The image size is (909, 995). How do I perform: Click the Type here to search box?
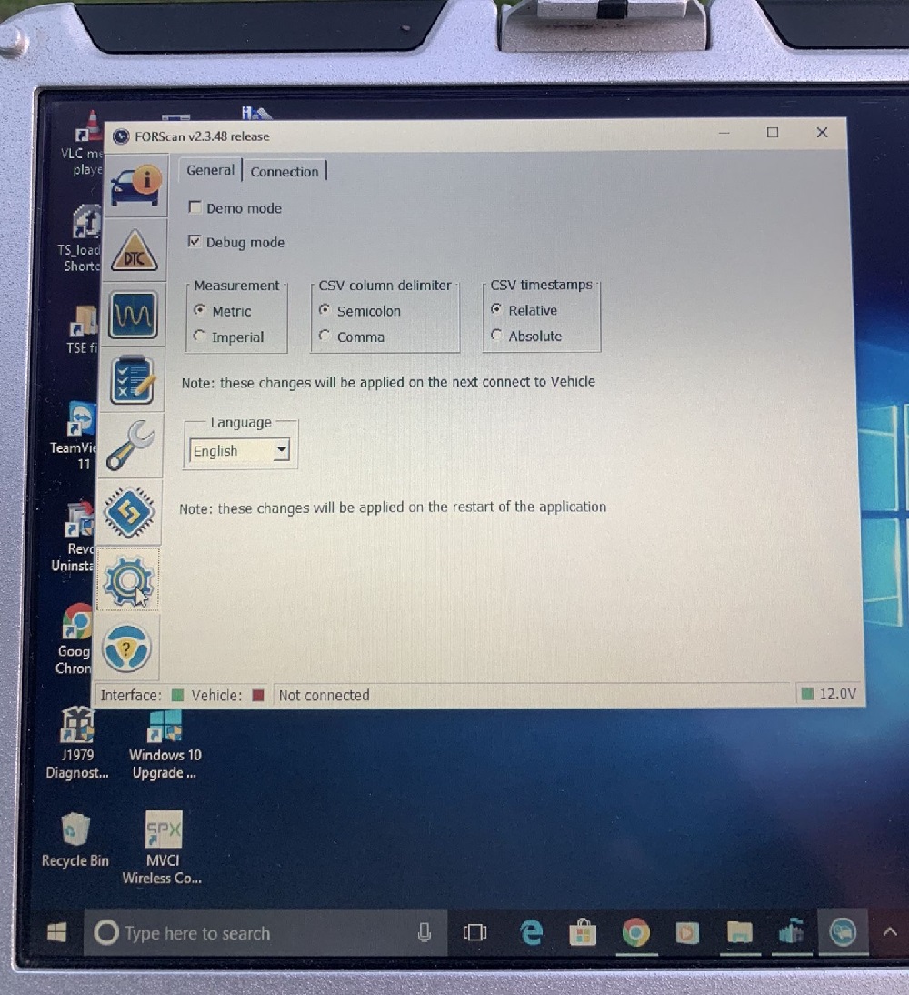point(265,933)
